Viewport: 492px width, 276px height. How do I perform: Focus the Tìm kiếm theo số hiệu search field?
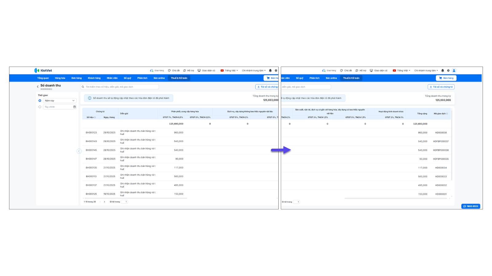pyautogui.click(x=120, y=87)
